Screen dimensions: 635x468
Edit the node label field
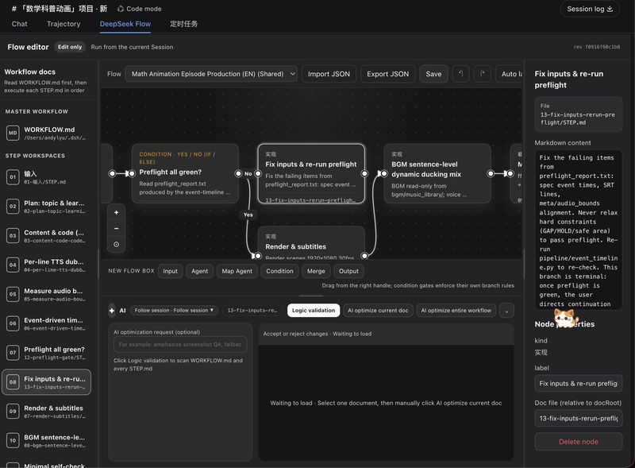[579, 383]
